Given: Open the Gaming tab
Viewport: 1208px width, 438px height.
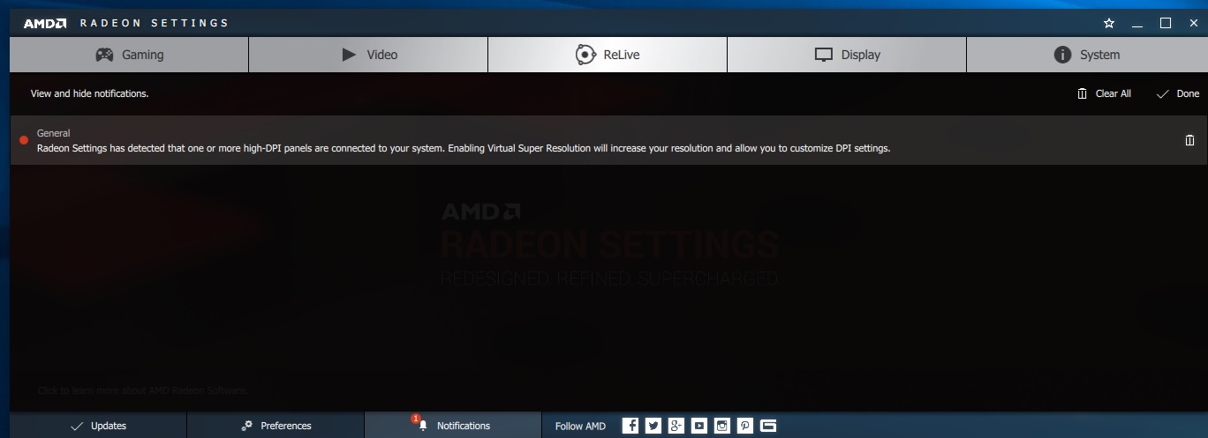Looking at the screenshot, I should pos(129,55).
